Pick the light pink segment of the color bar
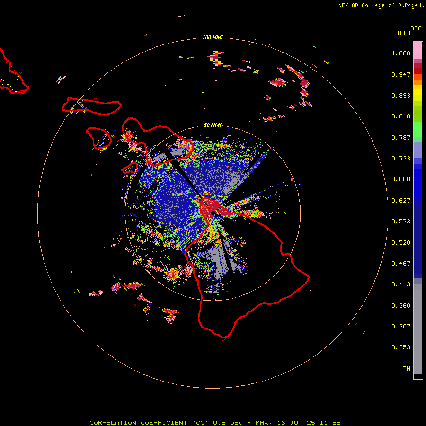 pyautogui.click(x=418, y=51)
